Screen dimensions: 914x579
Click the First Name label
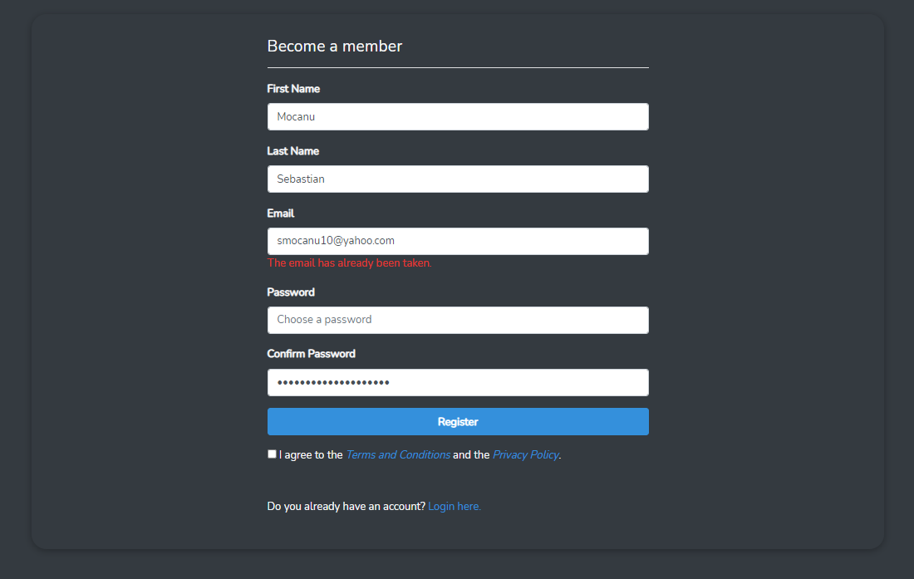click(293, 89)
